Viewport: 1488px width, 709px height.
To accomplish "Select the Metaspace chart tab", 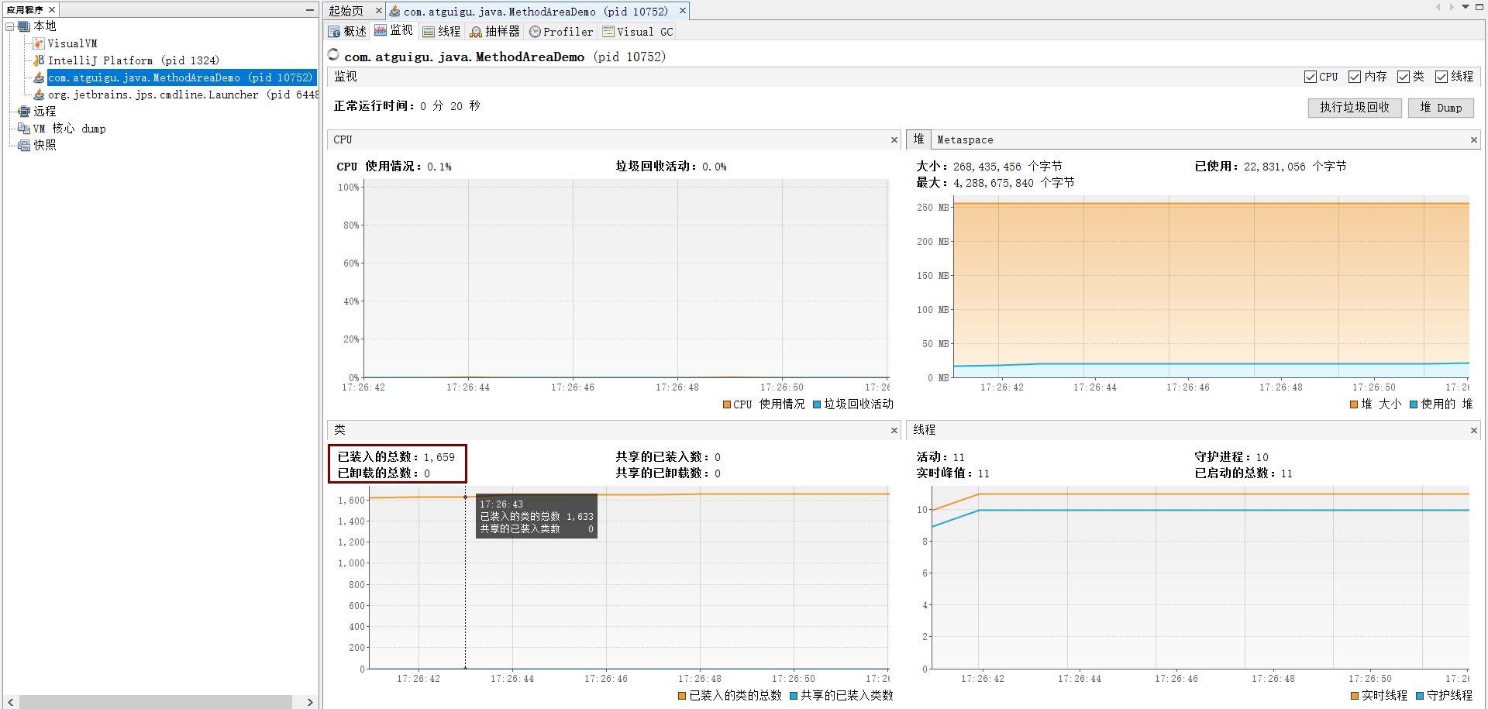I will 965,140.
